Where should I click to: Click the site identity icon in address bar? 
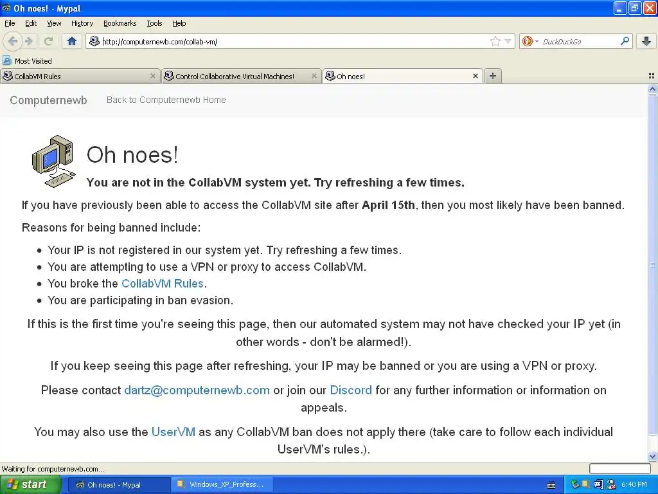94,41
